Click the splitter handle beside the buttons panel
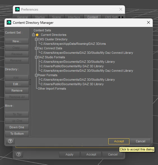 click(x=30, y=82)
